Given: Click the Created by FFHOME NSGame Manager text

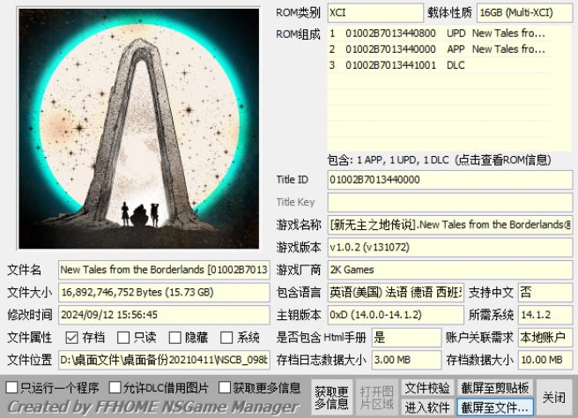Looking at the screenshot, I should pos(153,407).
